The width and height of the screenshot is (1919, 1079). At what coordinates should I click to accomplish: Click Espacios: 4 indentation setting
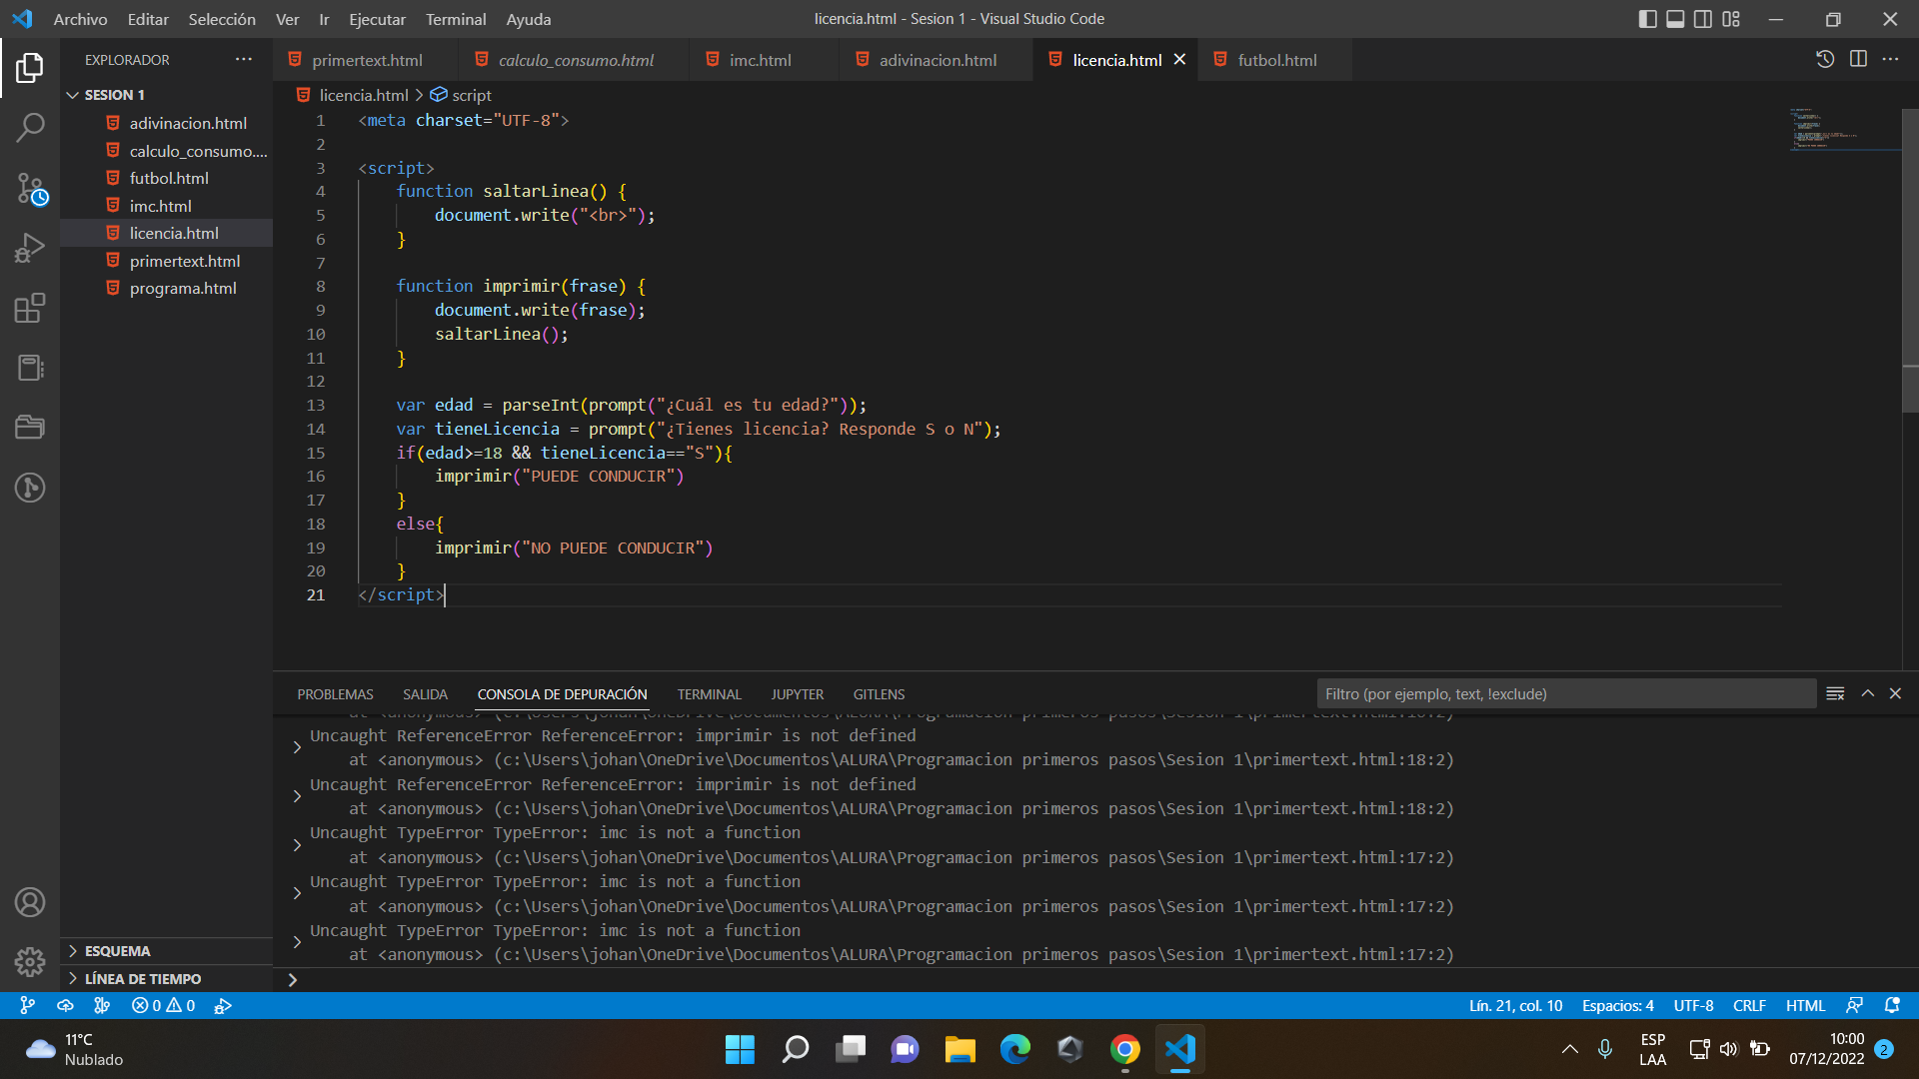1617,1006
